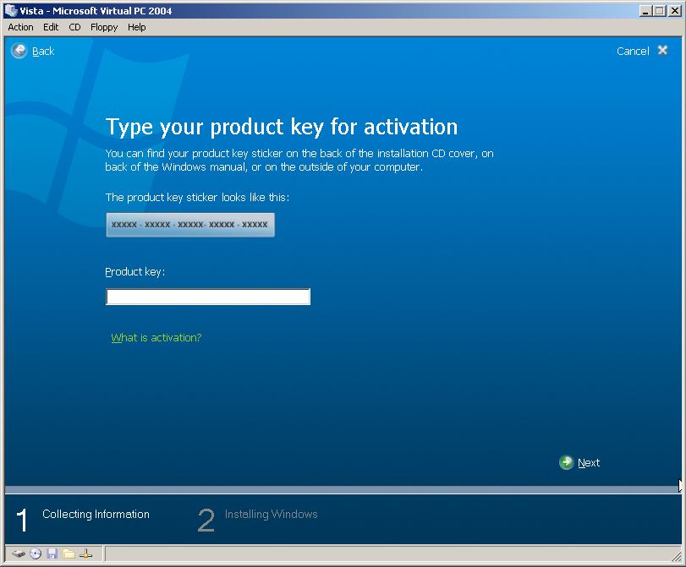Click the 'Type your product key for activation' heading
This screenshot has width=686, height=567.
[x=282, y=128]
